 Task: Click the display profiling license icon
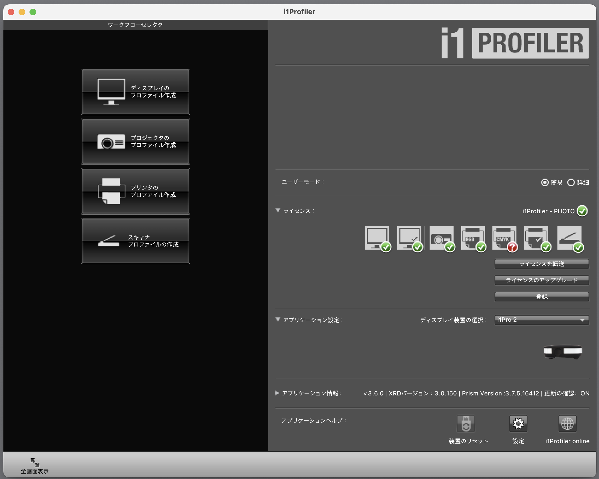[x=378, y=238]
